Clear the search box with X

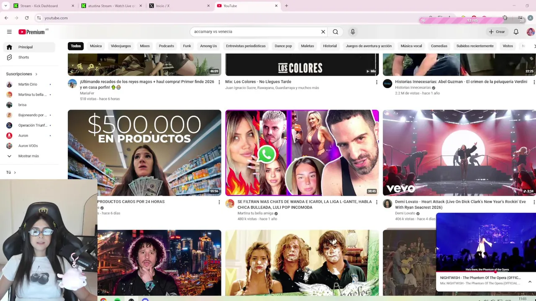tap(323, 32)
